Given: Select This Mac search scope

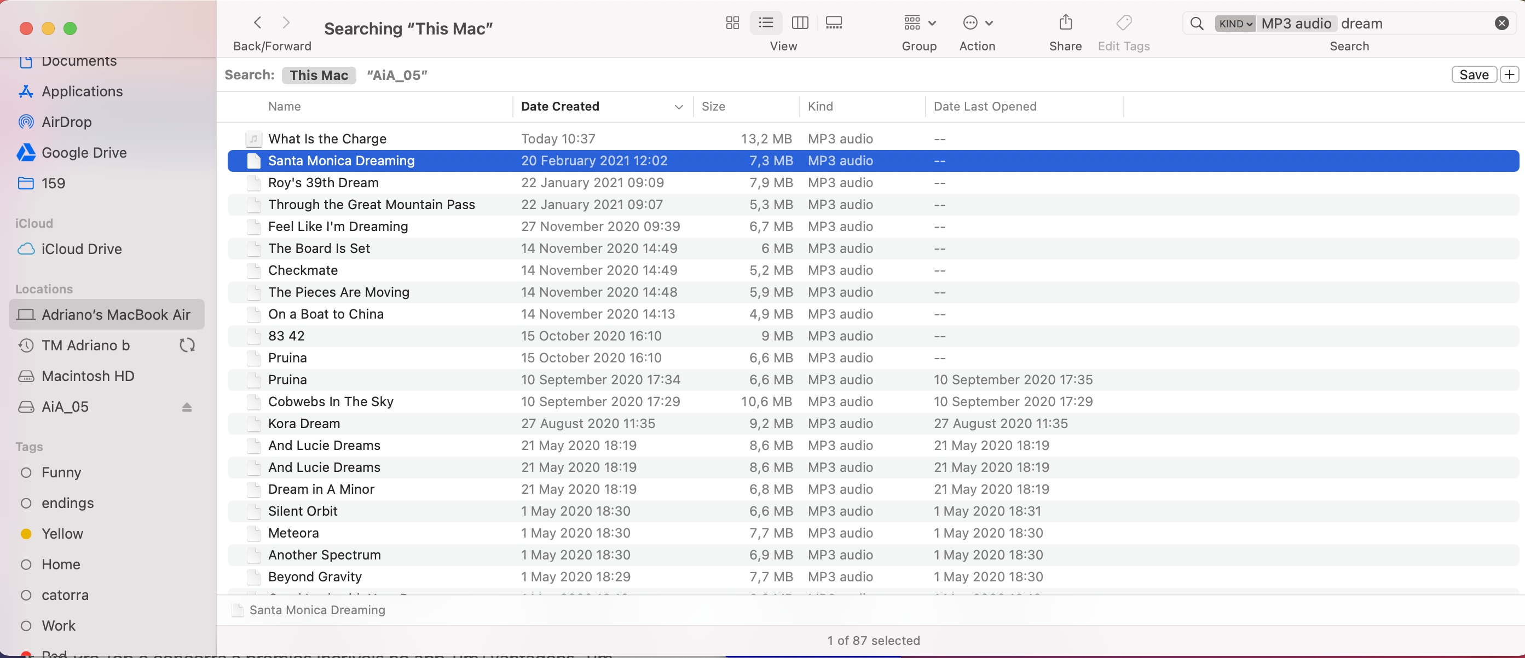Looking at the screenshot, I should [x=319, y=75].
